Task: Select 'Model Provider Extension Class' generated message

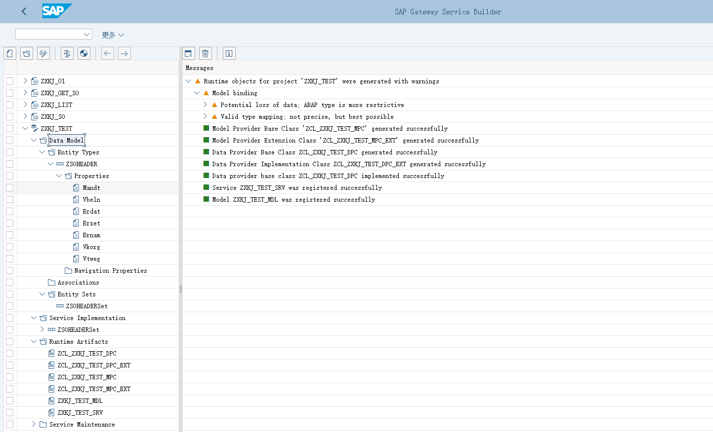Action: [345, 140]
